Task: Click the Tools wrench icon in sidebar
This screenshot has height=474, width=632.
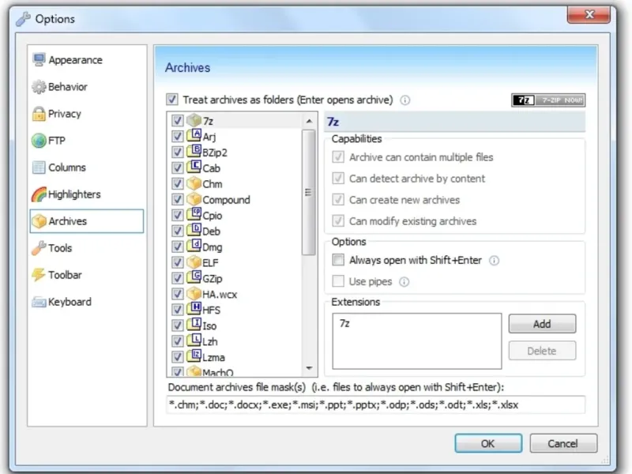Action: (x=39, y=248)
